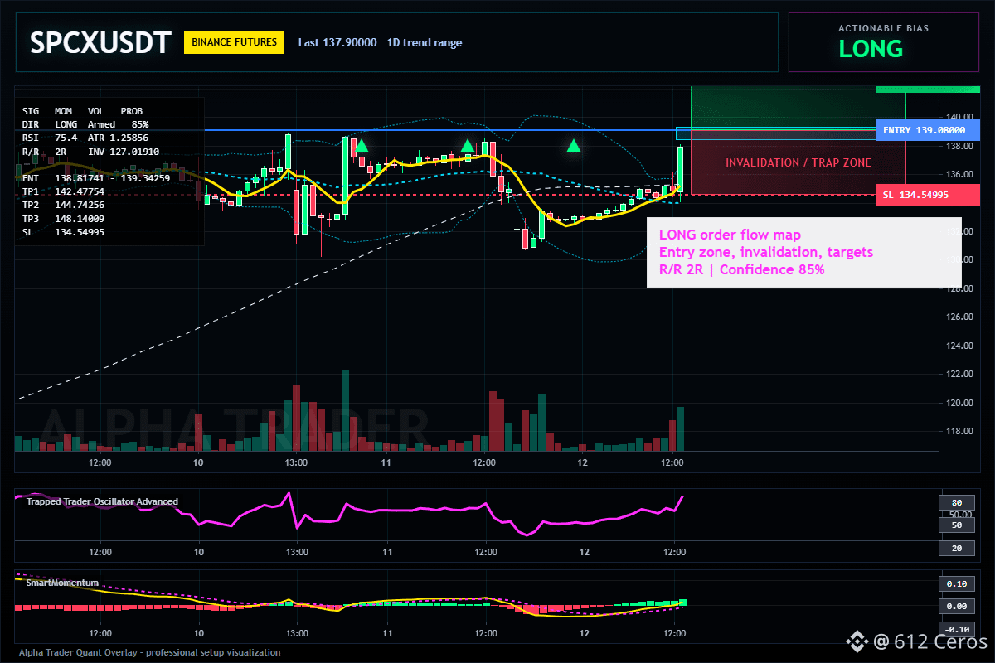Click 'Entry zone, invalidation, targets' annotation line
The image size is (995, 663).
click(766, 252)
